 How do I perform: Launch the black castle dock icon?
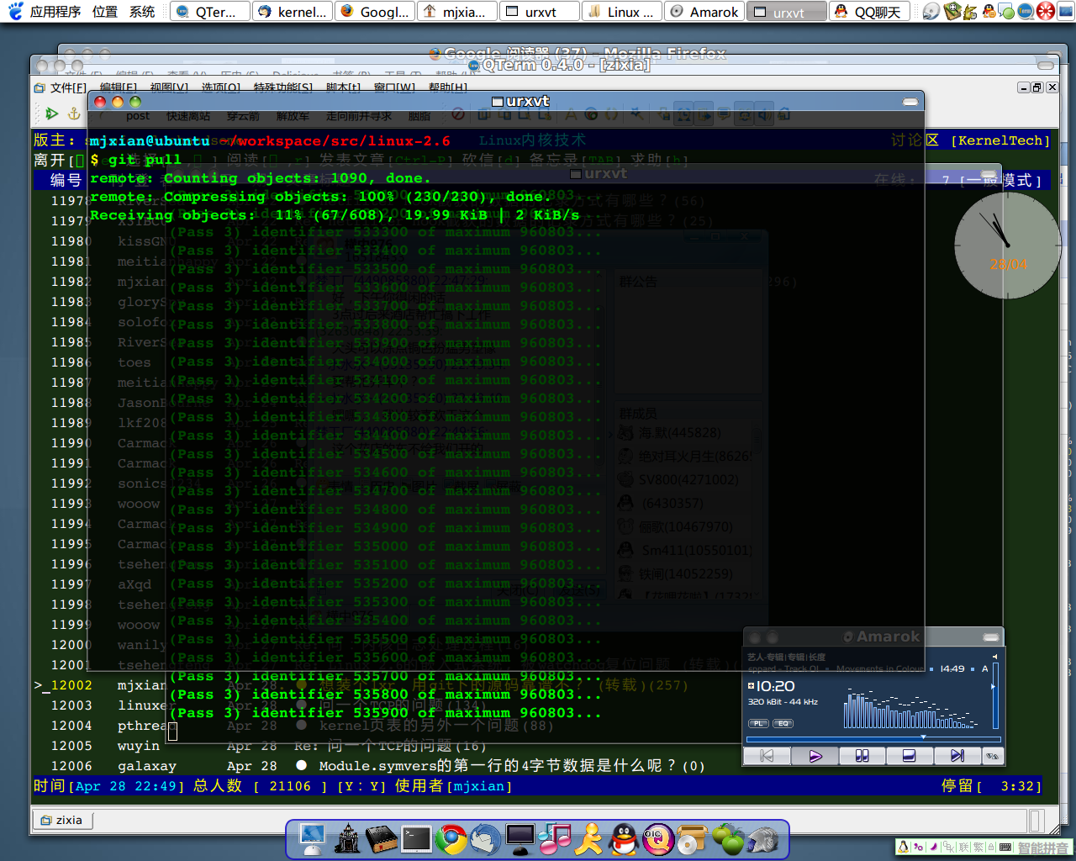coord(347,839)
